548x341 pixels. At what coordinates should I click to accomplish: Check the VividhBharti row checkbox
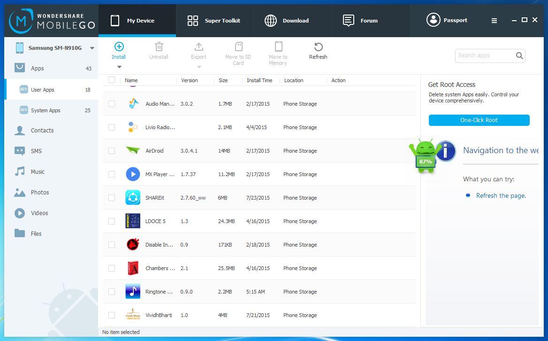click(112, 315)
